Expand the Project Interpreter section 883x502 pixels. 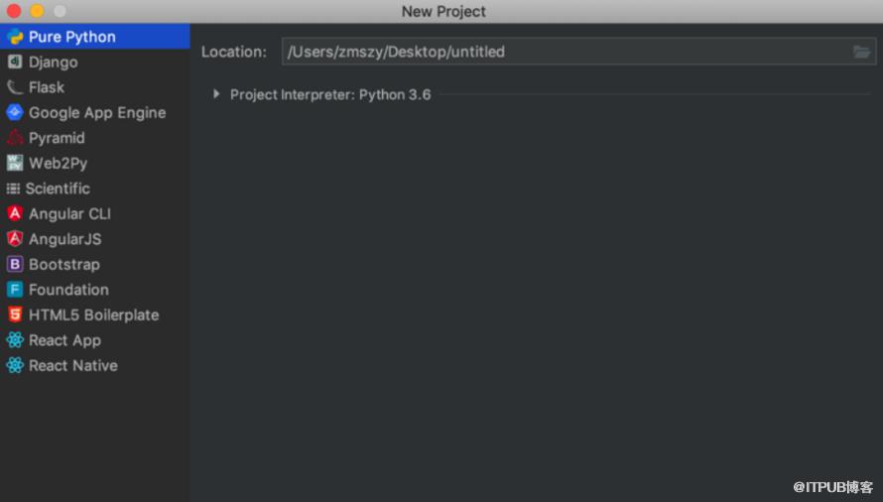click(x=216, y=94)
